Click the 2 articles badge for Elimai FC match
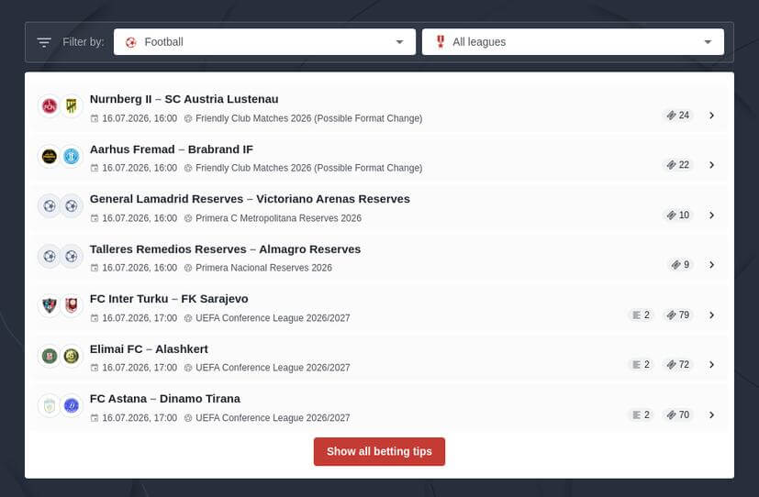The image size is (759, 497). (641, 365)
